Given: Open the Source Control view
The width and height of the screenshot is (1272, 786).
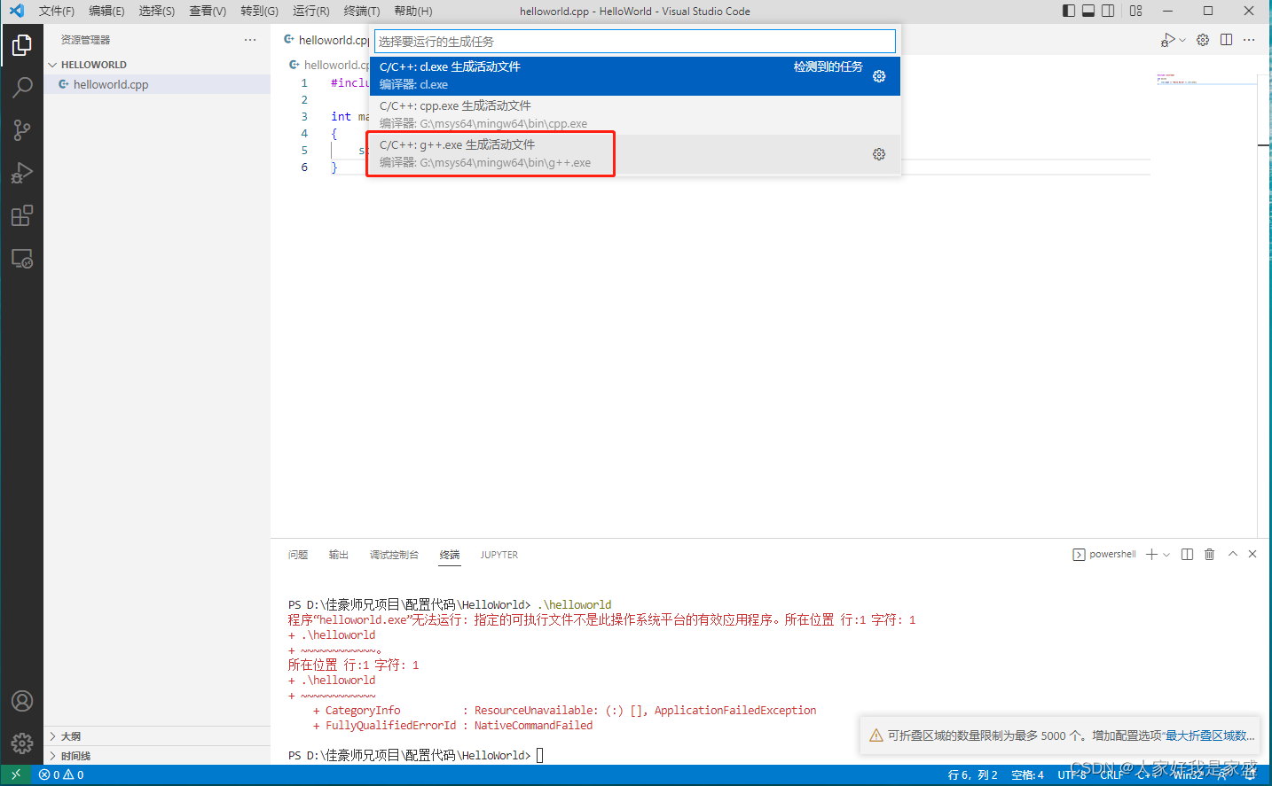Looking at the screenshot, I should coord(22,130).
